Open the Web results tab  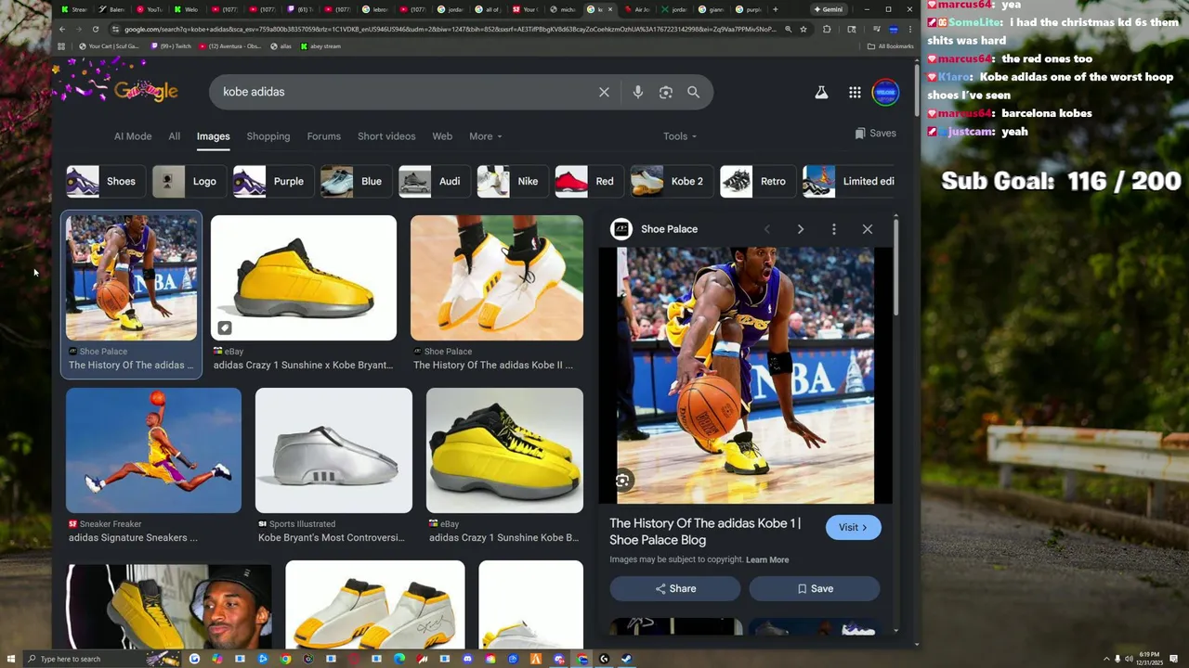coord(442,136)
